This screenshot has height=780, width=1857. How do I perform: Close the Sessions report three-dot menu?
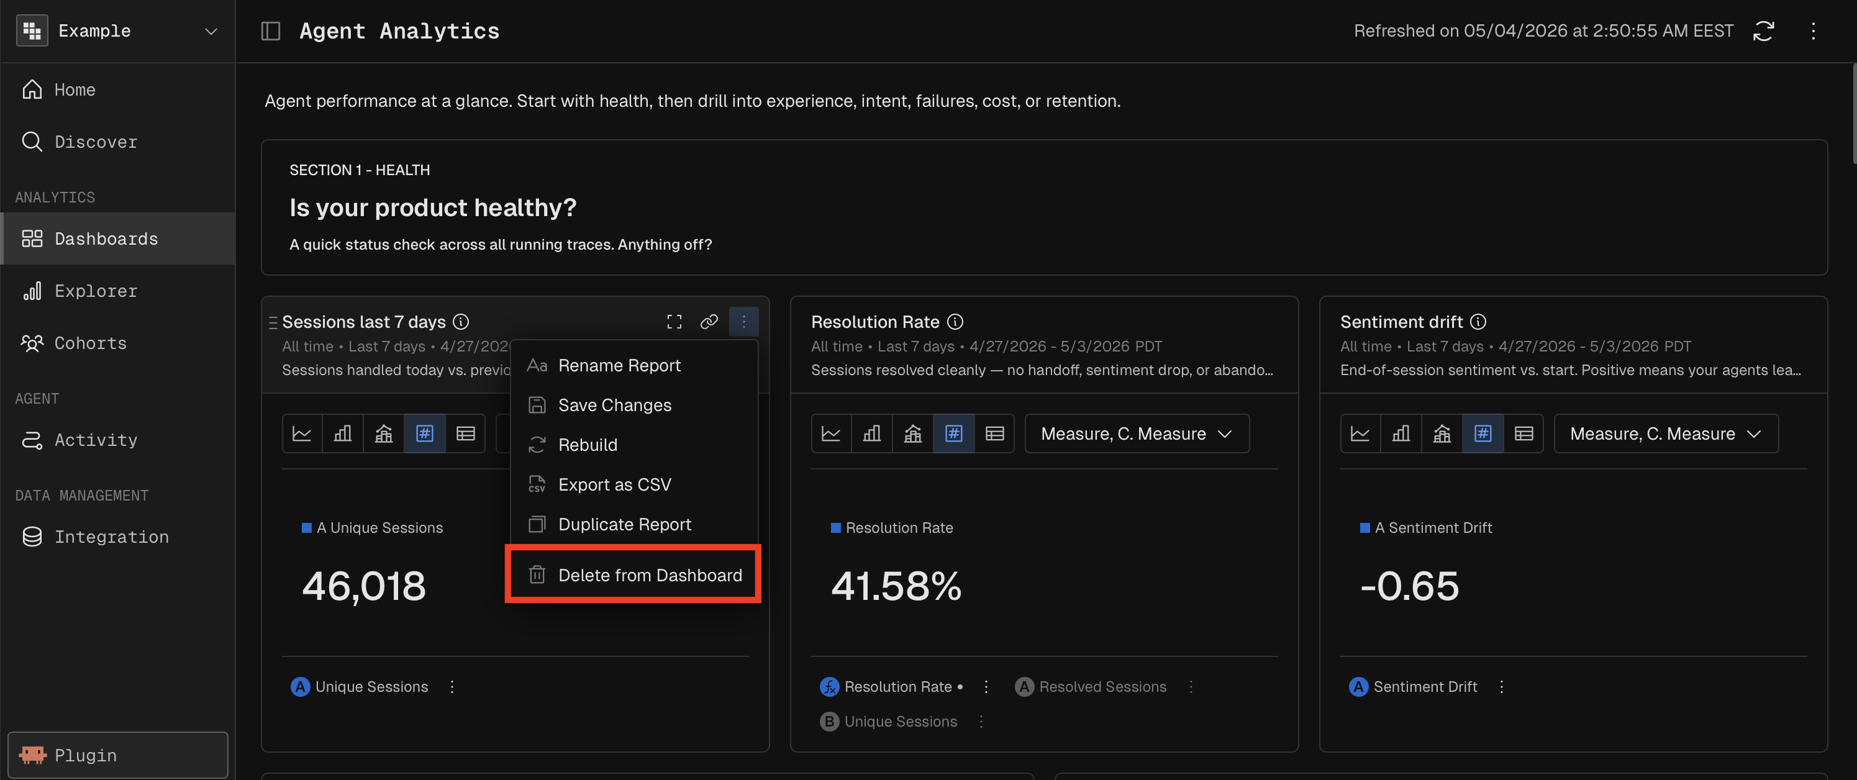[743, 322]
